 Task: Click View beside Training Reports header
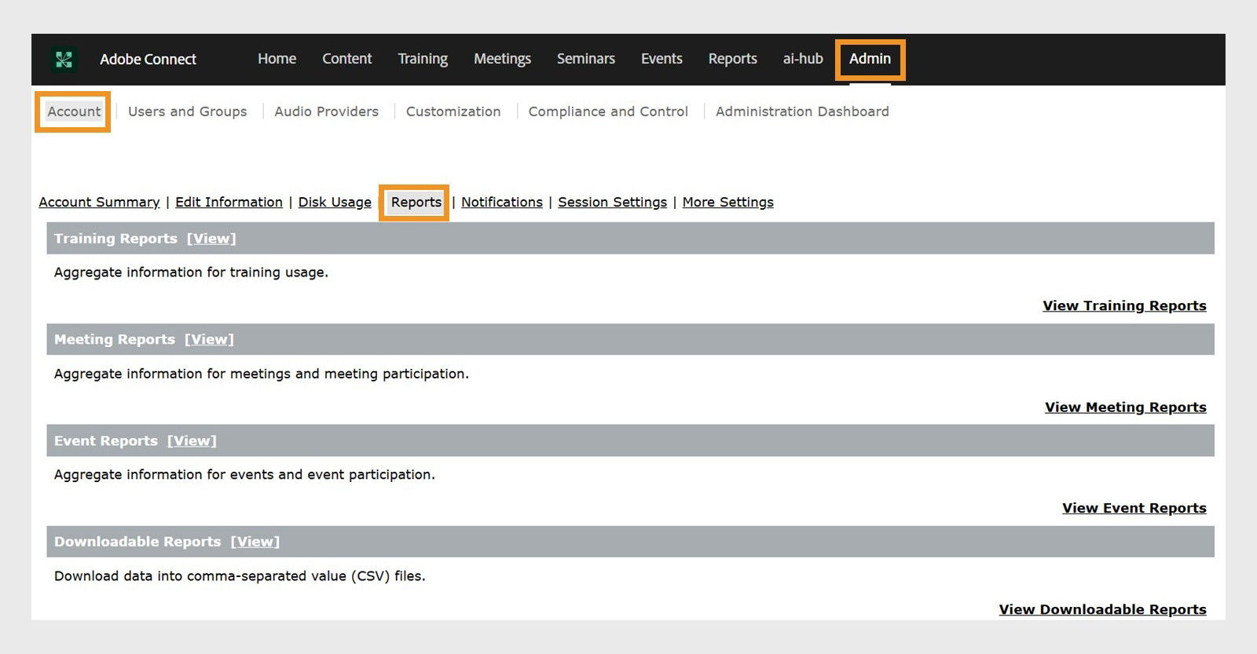211,239
